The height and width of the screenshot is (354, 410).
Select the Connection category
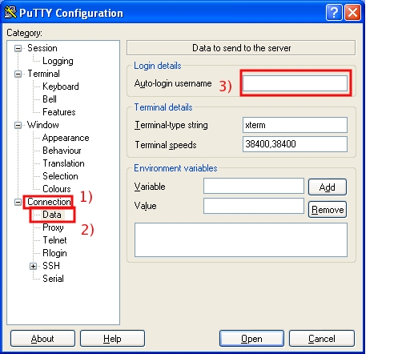coord(49,202)
